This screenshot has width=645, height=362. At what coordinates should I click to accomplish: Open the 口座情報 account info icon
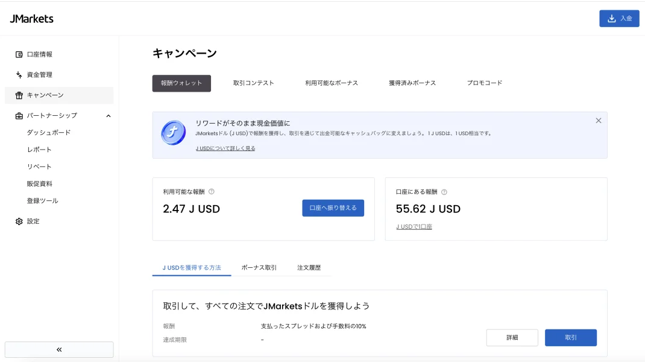coord(19,54)
